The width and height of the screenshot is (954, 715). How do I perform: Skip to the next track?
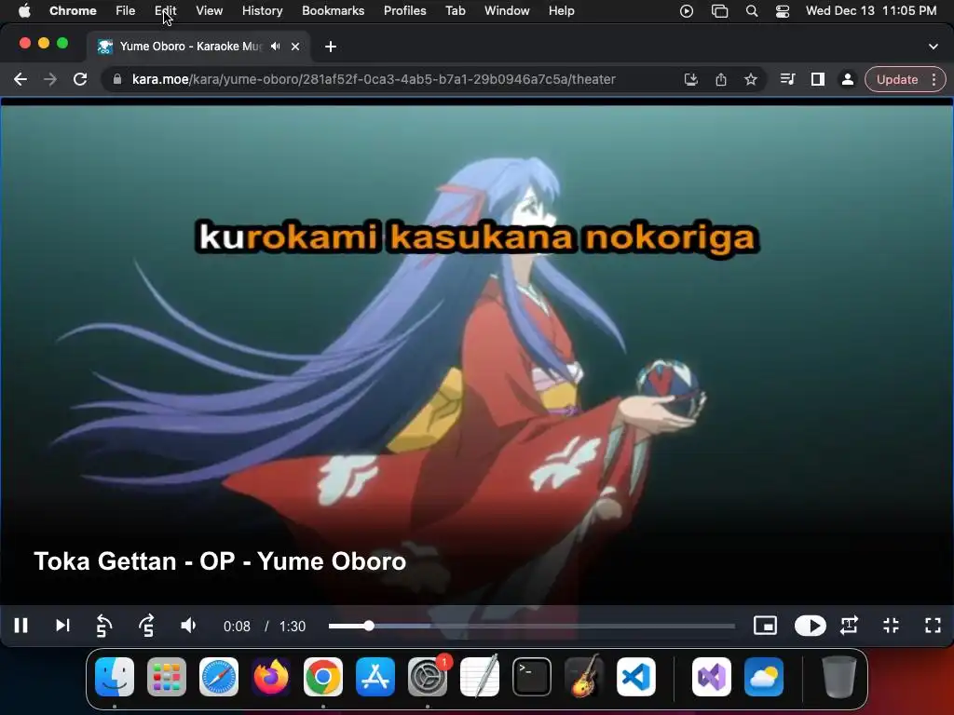coord(62,626)
